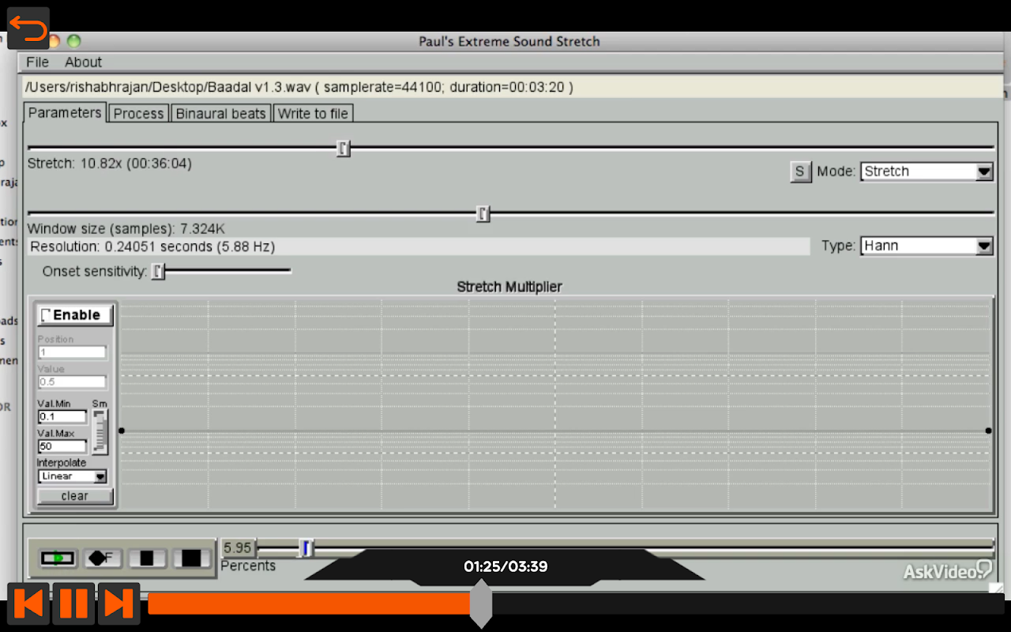Click the "Percents" label under the position slider
1011x632 pixels.
(x=248, y=566)
